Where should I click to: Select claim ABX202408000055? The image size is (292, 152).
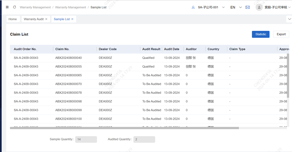(x=68, y=66)
